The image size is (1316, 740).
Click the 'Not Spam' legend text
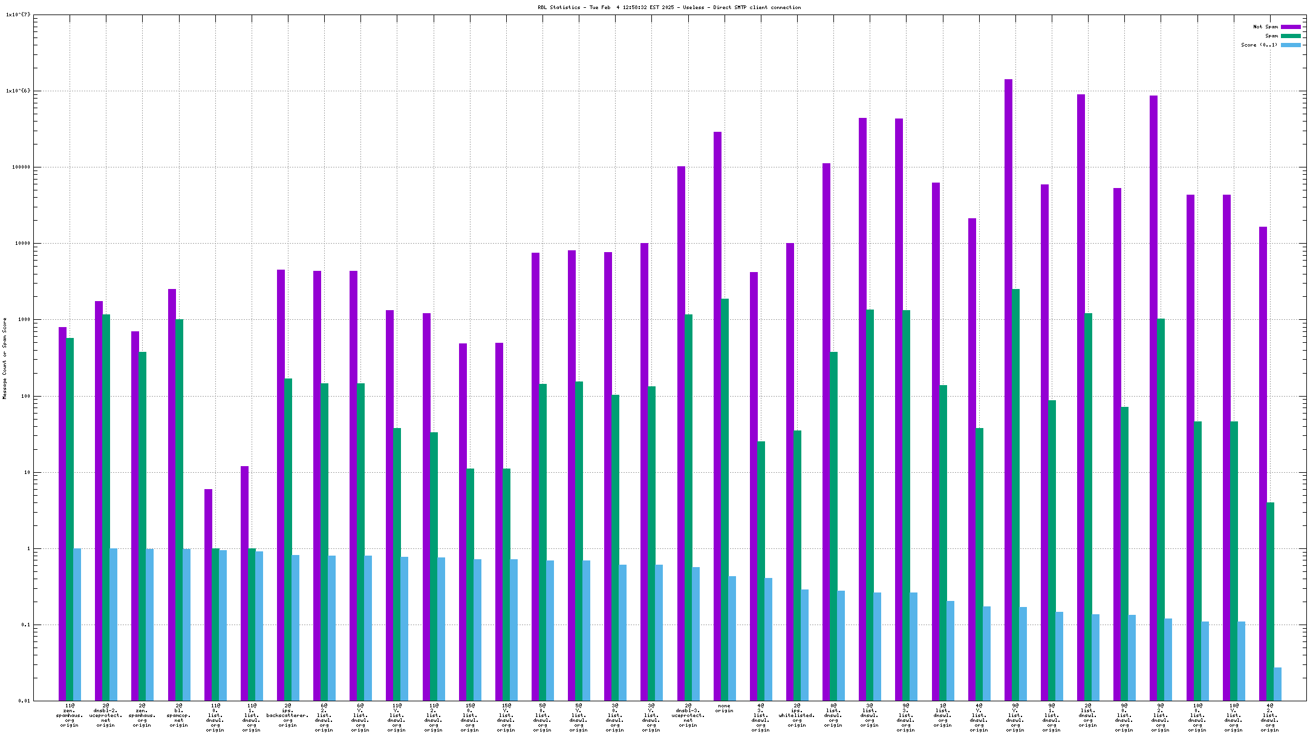[x=1265, y=27]
